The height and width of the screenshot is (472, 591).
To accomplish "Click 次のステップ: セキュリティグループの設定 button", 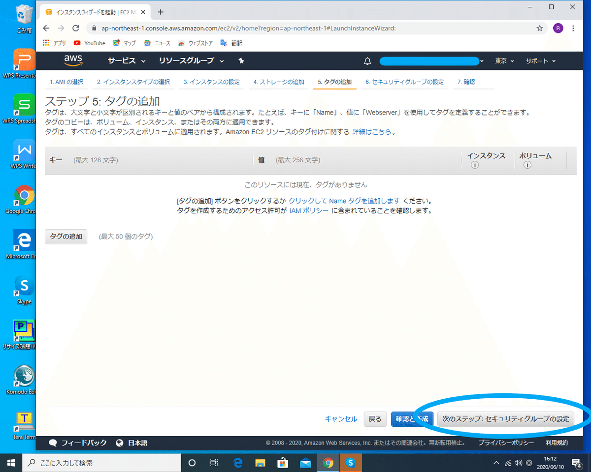I will point(506,419).
